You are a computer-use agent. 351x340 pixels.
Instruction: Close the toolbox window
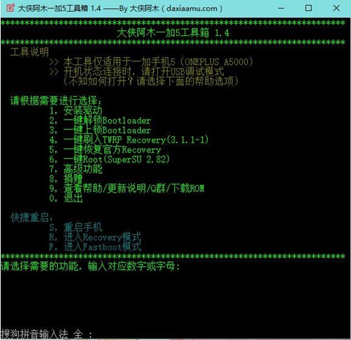coord(336,8)
